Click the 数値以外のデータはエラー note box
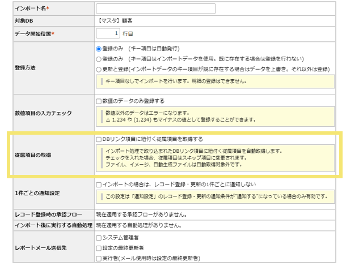The height and width of the screenshot is (266, 363). pos(214,117)
